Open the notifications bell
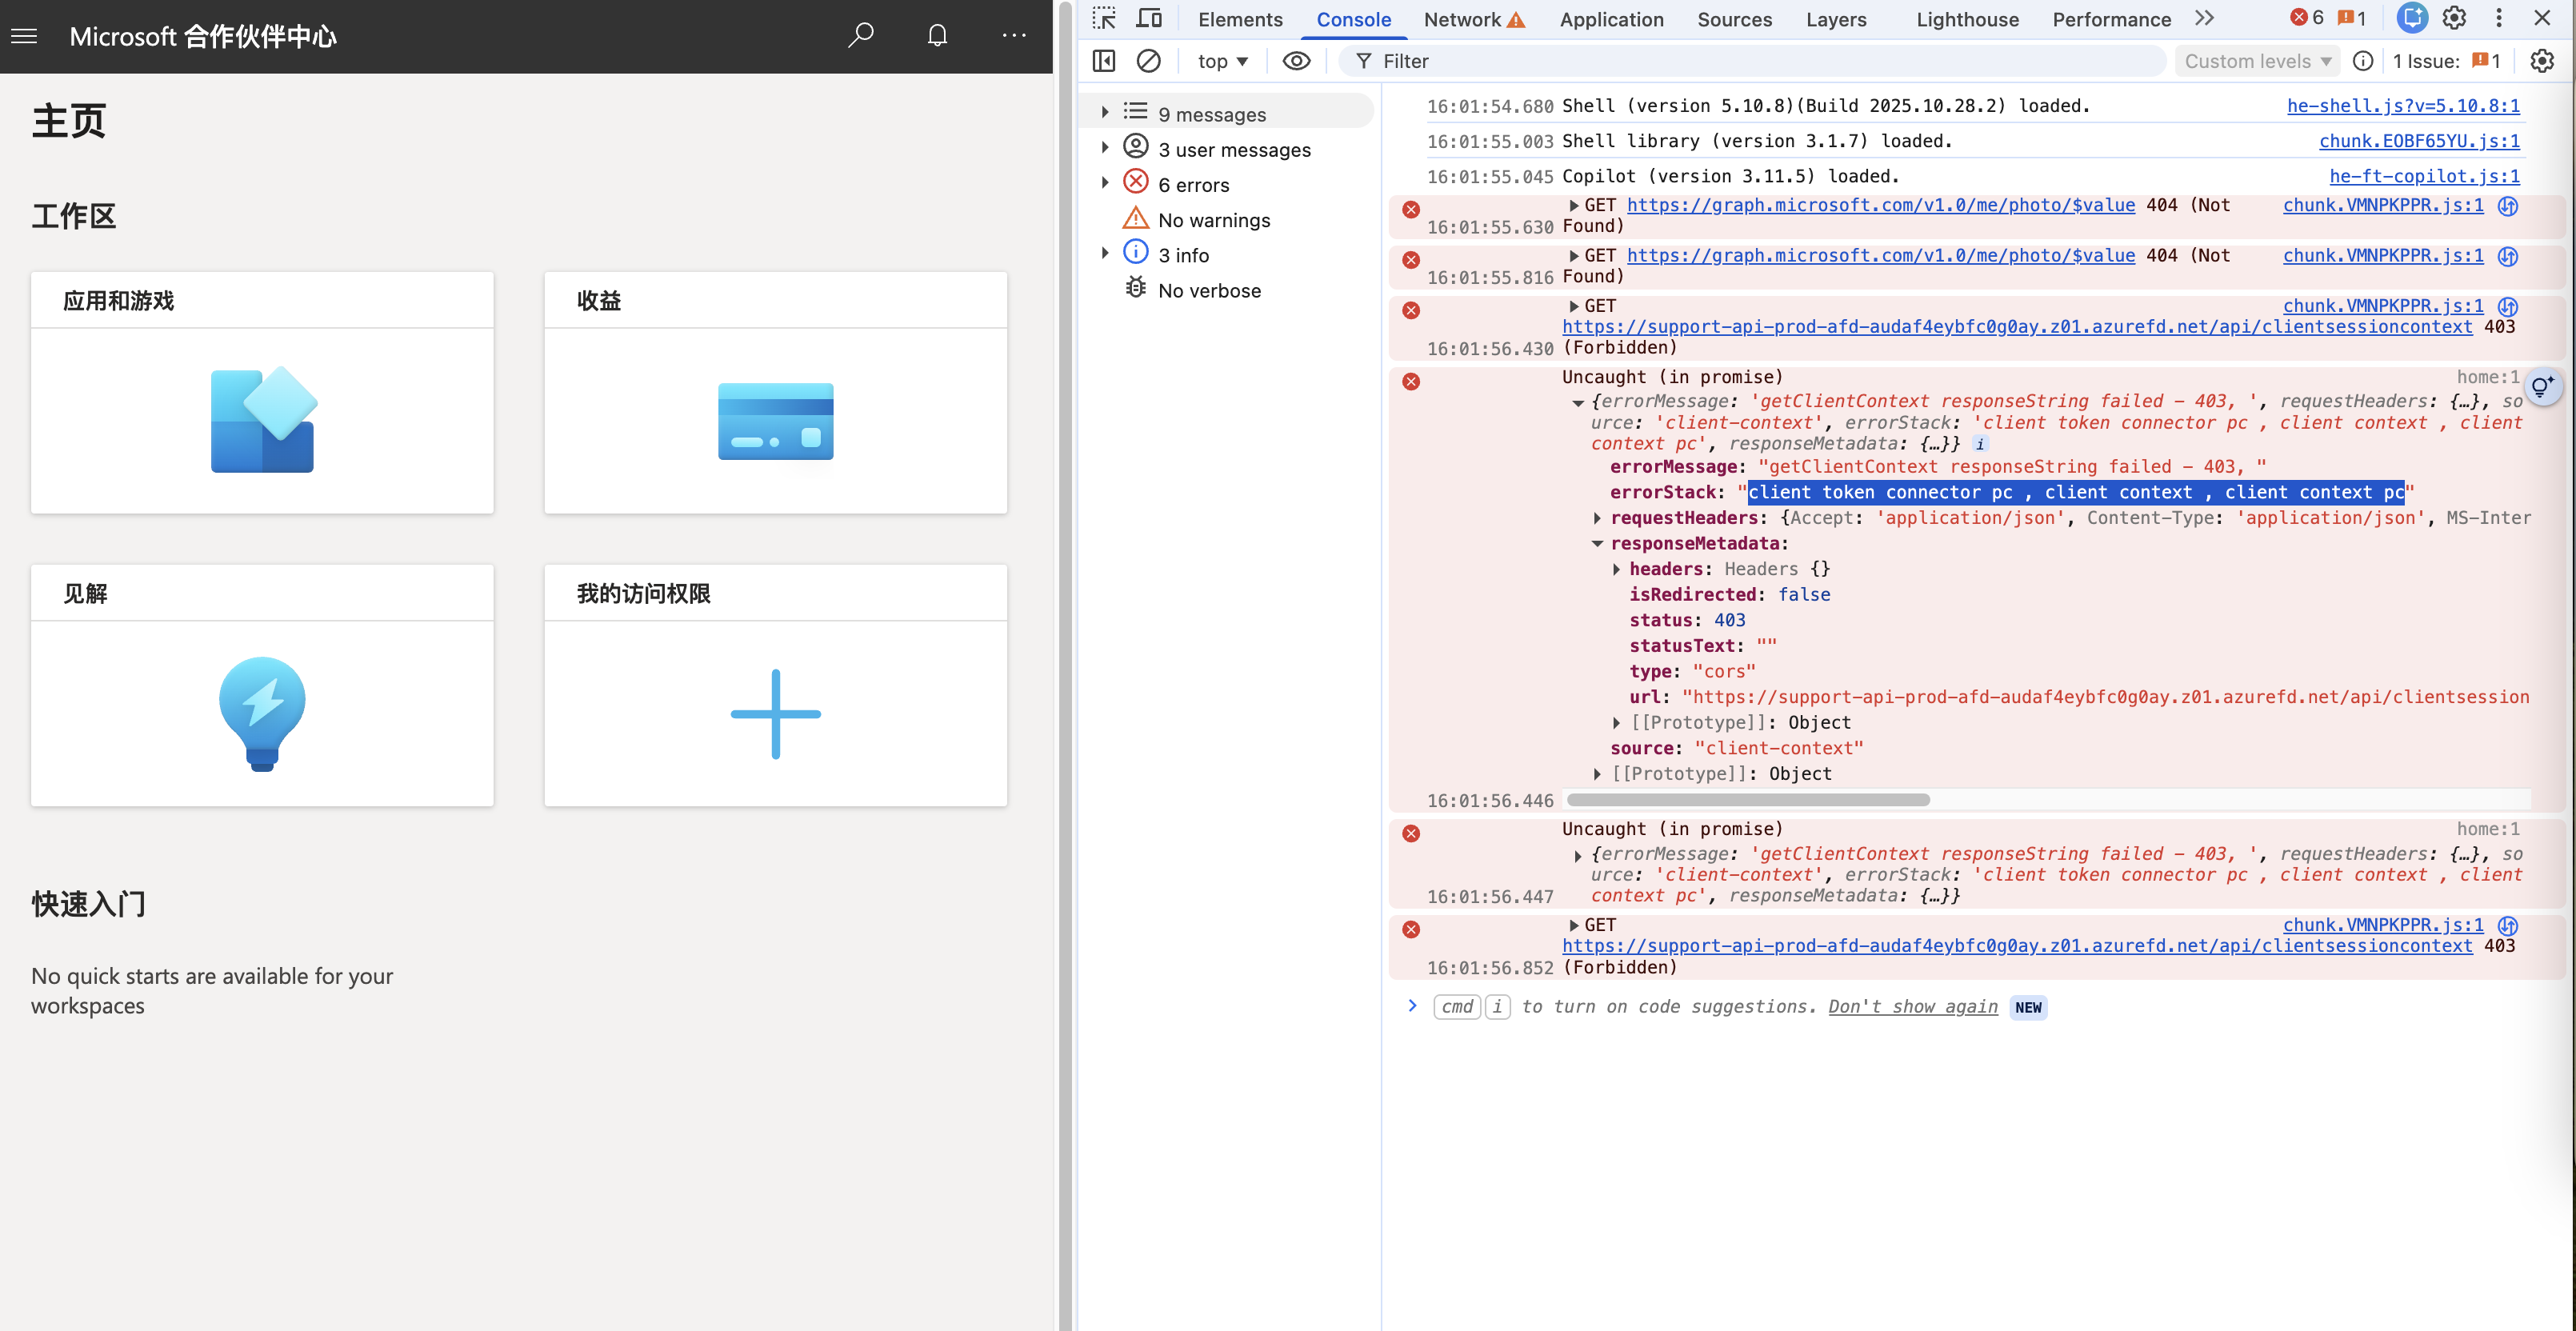Screen dimensions: 2576x1331 [x=937, y=36]
